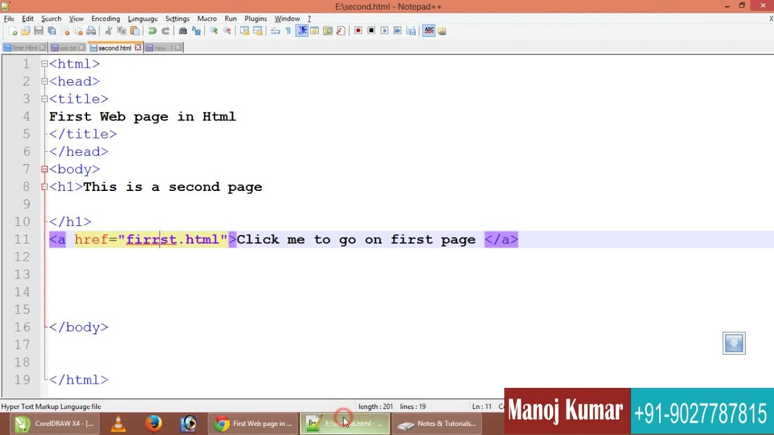Close the second.html tab

(x=138, y=48)
